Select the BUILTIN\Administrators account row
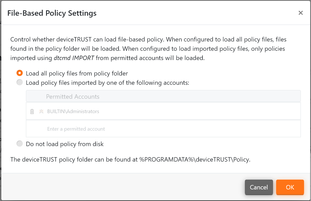311x201 pixels. click(73, 111)
